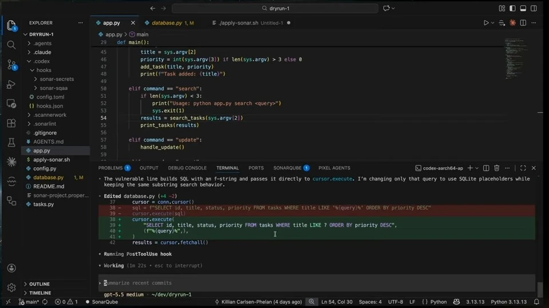
Task: Split the editor right
Action: tap(523, 23)
